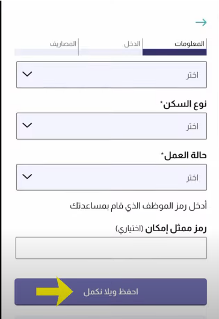
Task: Click the dark filled progress segment under المعلومات
Action: [x=174, y=52]
